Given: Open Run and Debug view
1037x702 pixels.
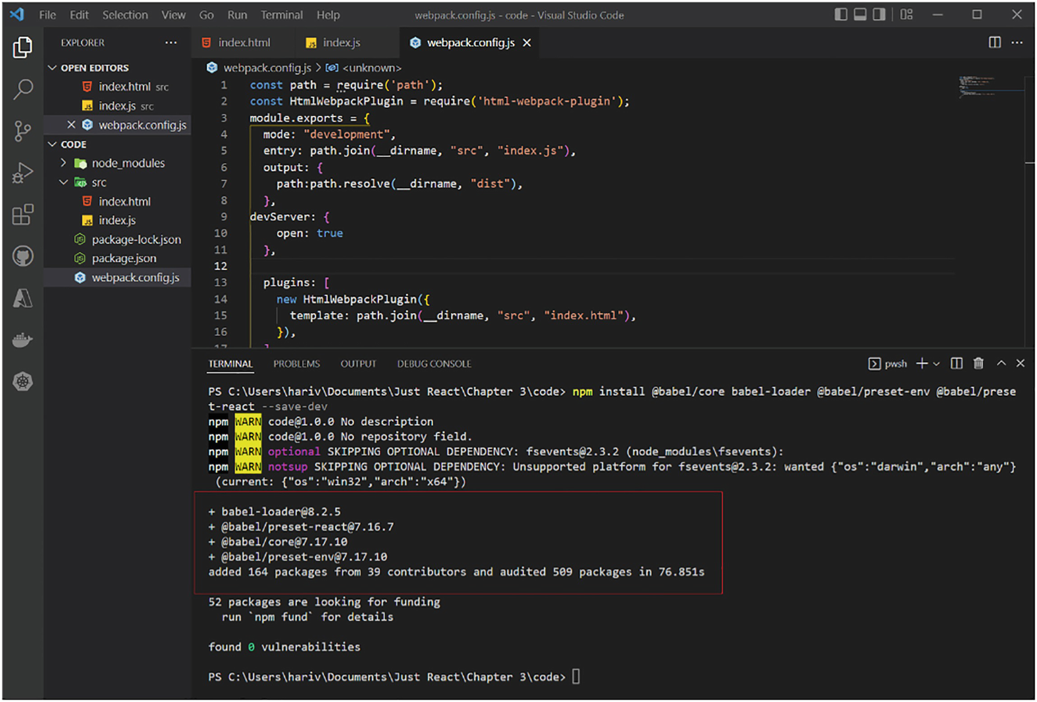Looking at the screenshot, I should coord(22,173).
